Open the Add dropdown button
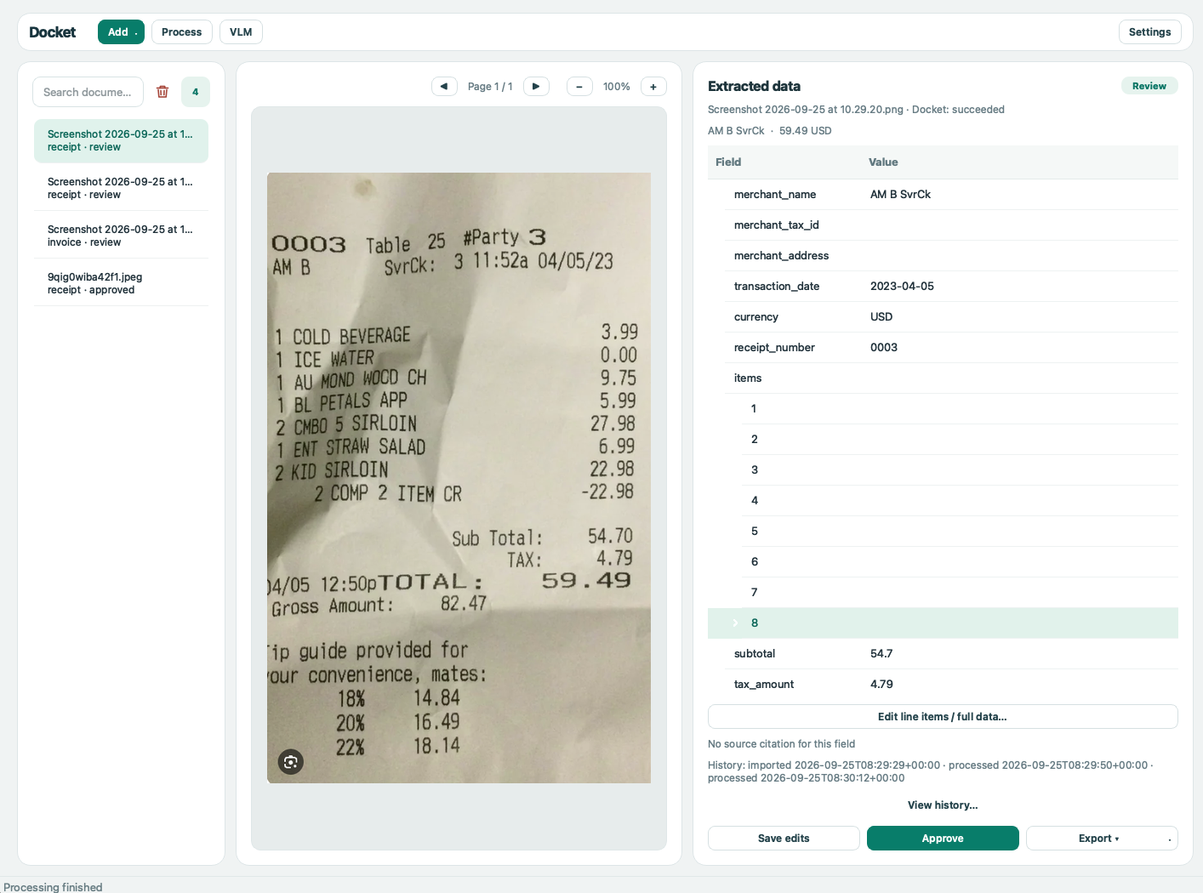The image size is (1203, 893). coord(121,32)
